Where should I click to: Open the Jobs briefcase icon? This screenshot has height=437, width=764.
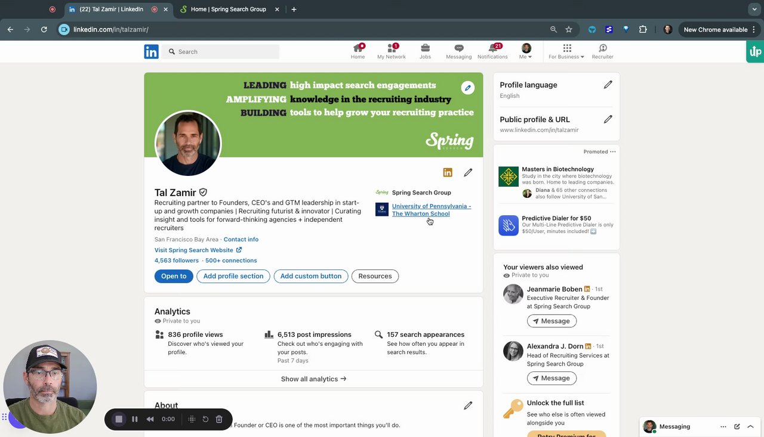tap(425, 48)
